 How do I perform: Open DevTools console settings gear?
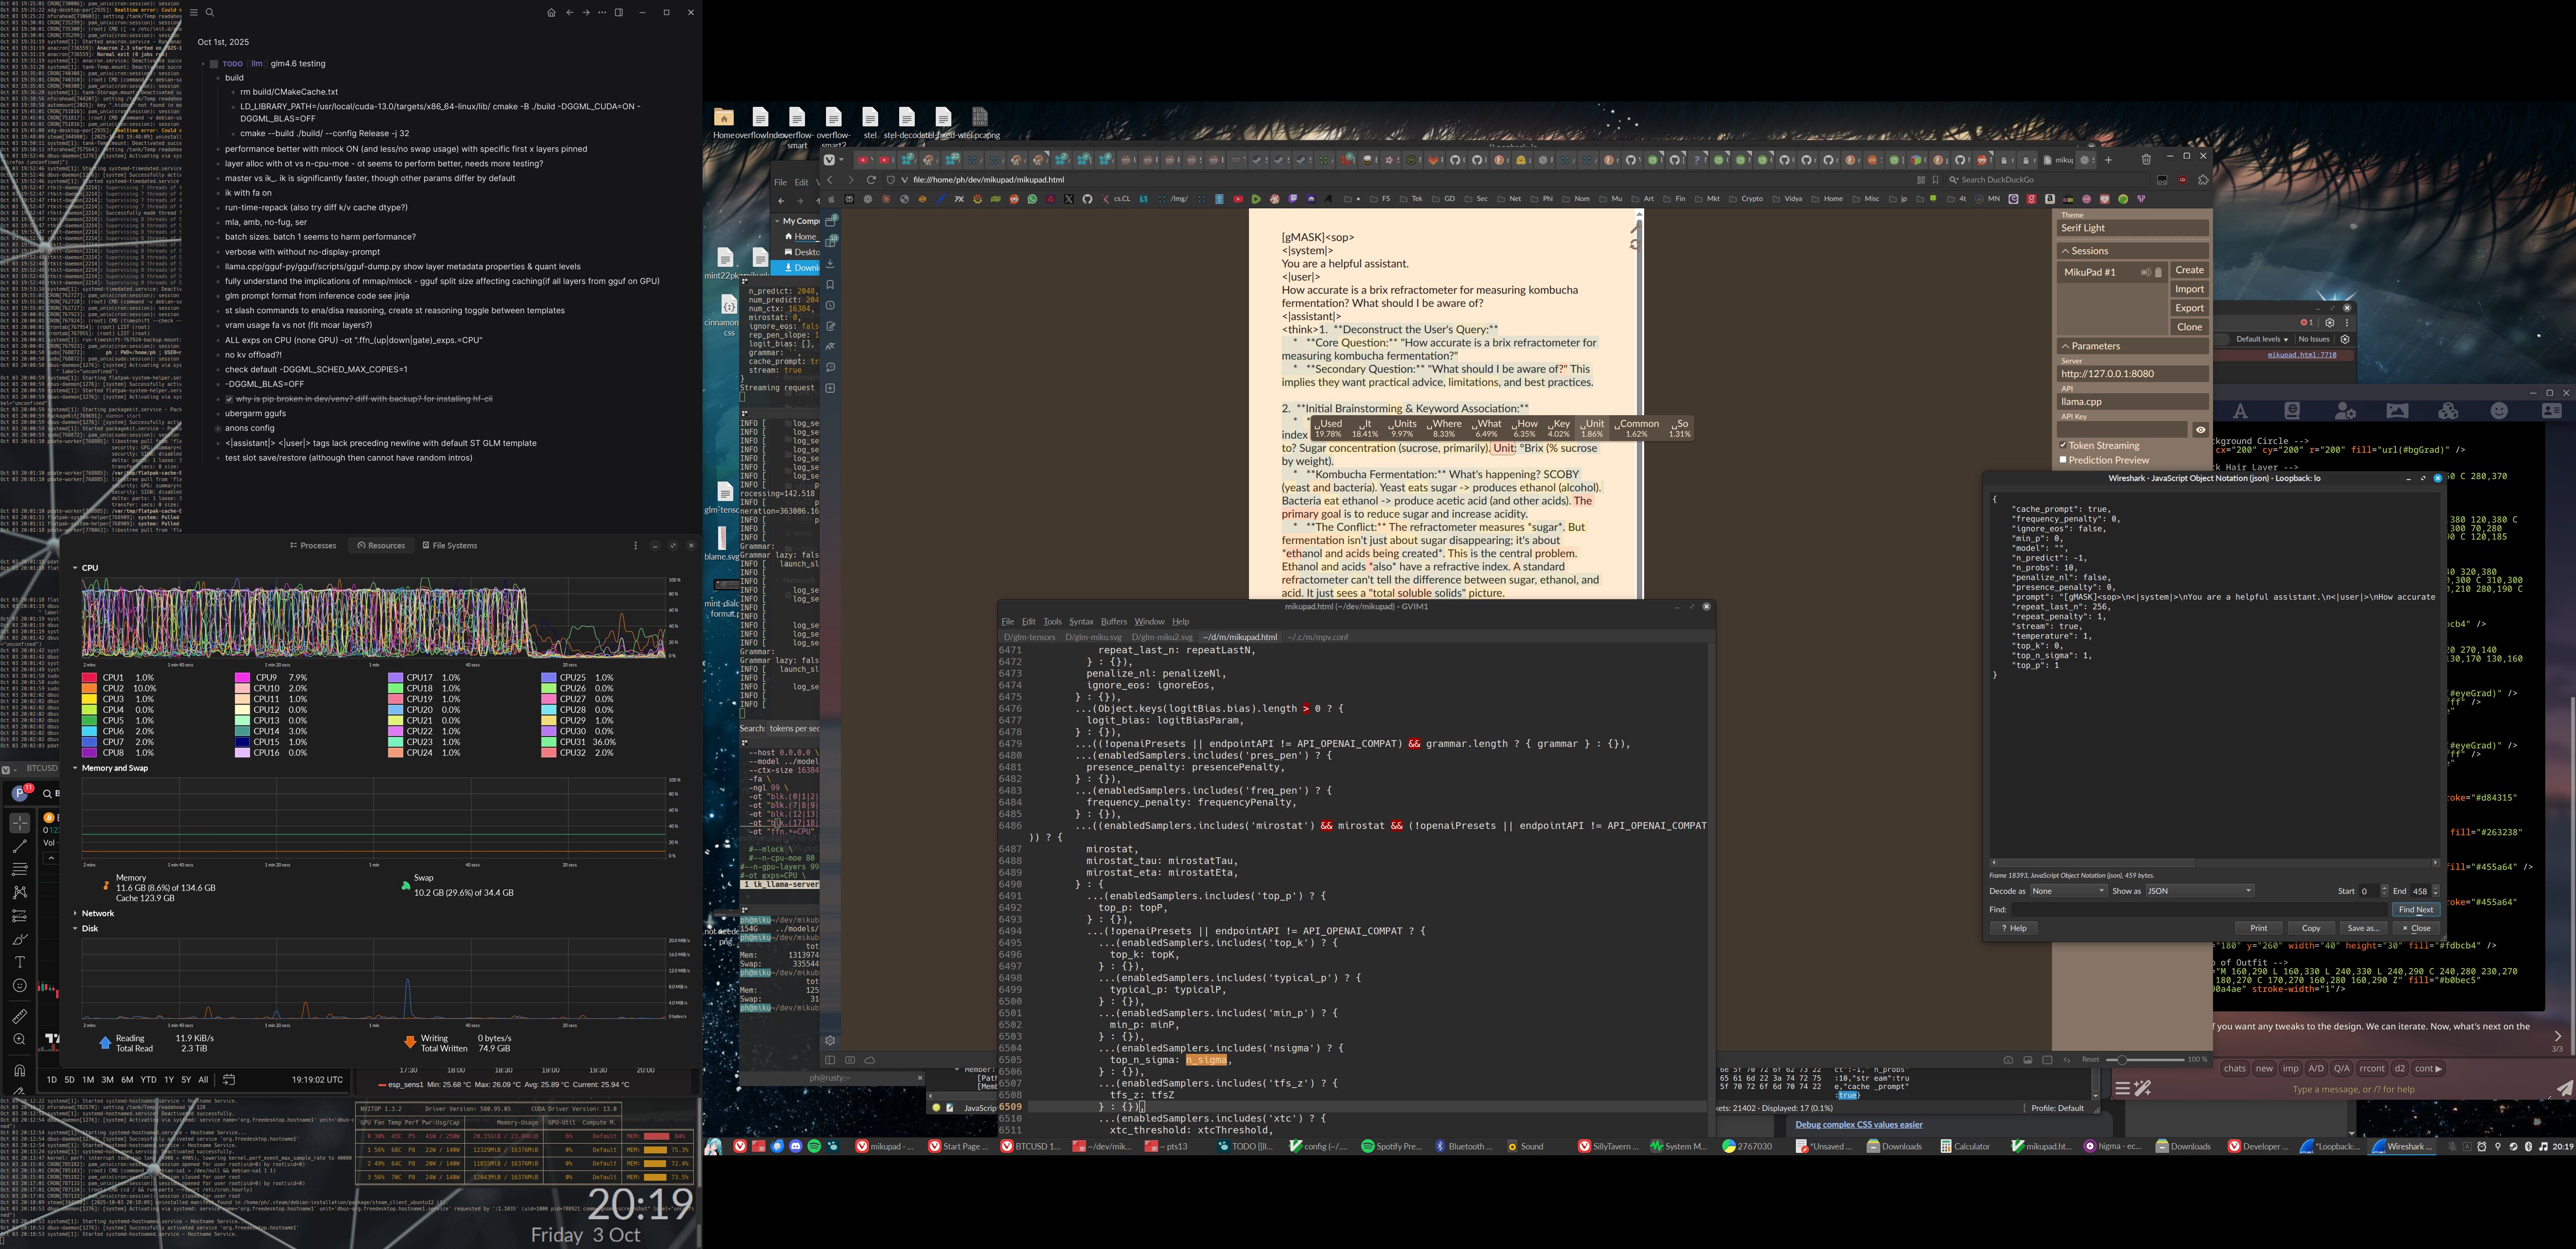[2345, 339]
